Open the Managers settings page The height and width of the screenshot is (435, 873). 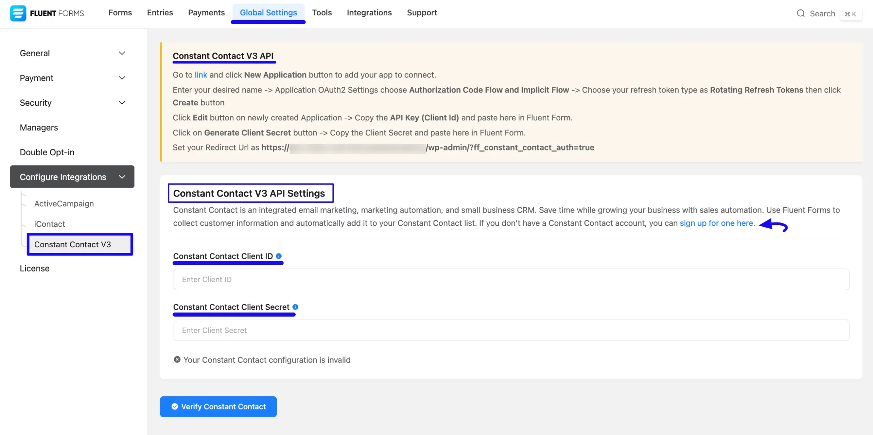click(x=39, y=127)
